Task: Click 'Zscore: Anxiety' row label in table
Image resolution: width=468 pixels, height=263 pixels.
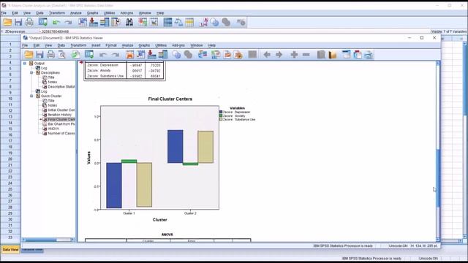Action: tap(99, 71)
